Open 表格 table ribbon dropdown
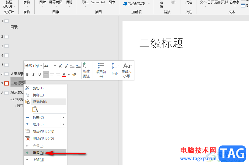This screenshot has width=249, height=165. pyautogui.click(x=27, y=4)
